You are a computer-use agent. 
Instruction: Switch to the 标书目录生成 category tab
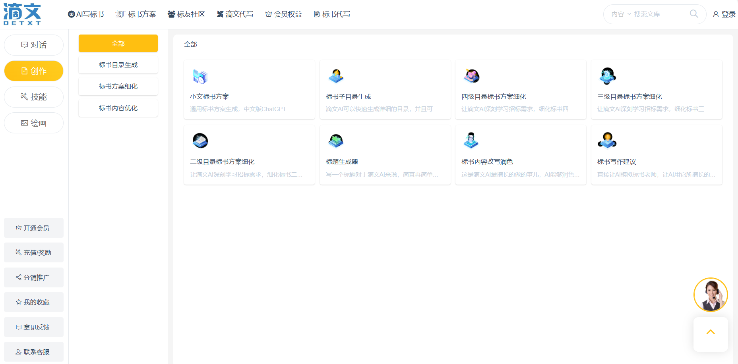click(118, 64)
